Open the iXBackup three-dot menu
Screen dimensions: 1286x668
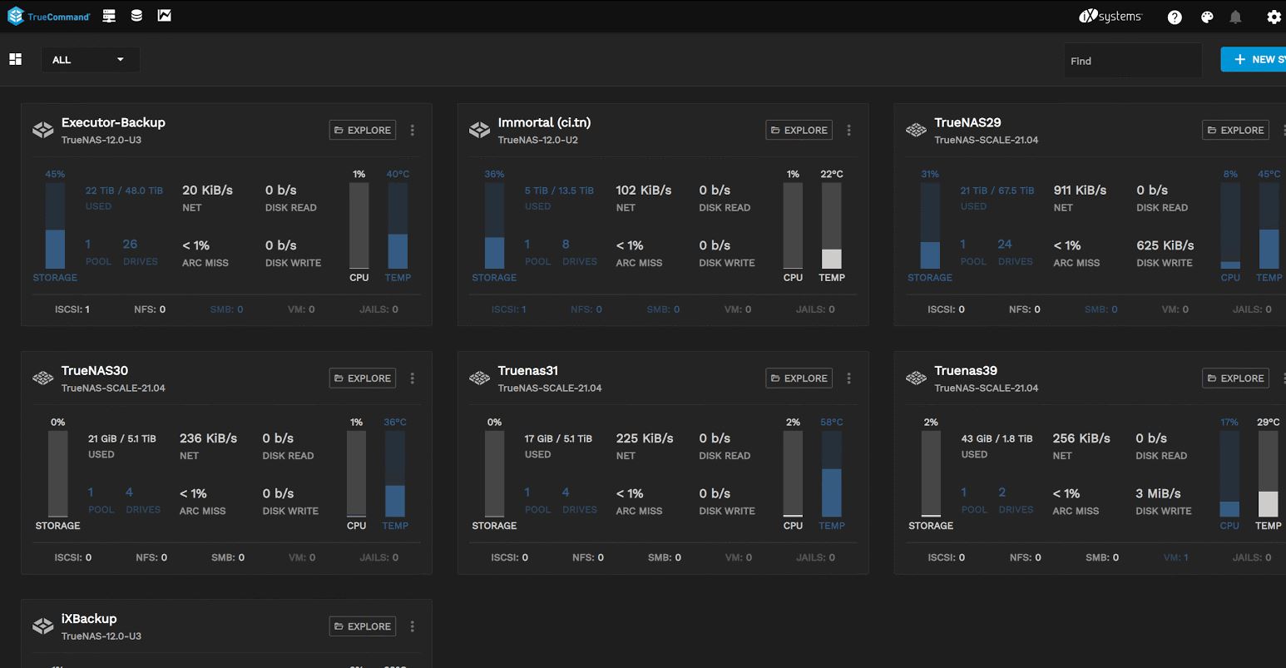click(x=413, y=626)
